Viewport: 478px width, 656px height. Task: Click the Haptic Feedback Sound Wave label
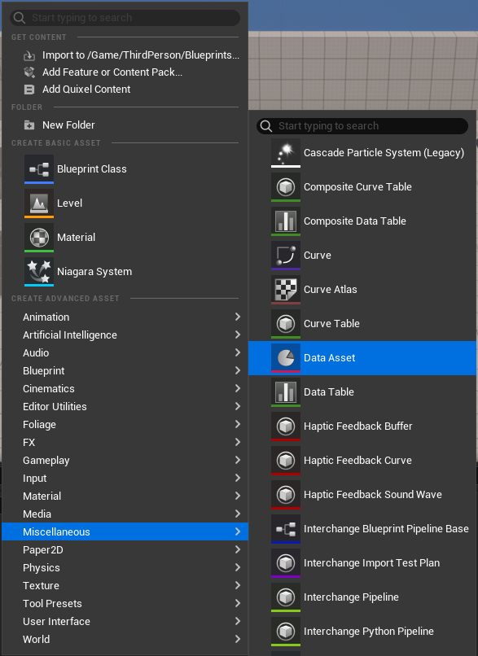373,495
